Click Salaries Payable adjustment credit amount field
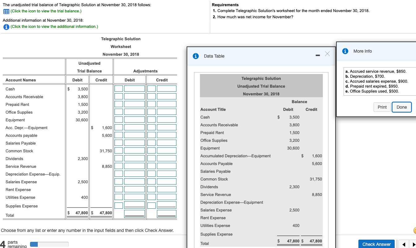 pyautogui.click(x=167, y=143)
